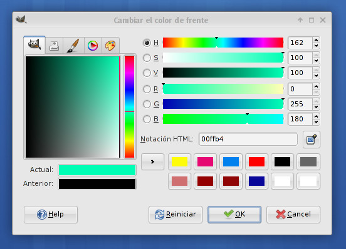Select the V value radio button
The image size is (346, 249).
click(x=147, y=73)
